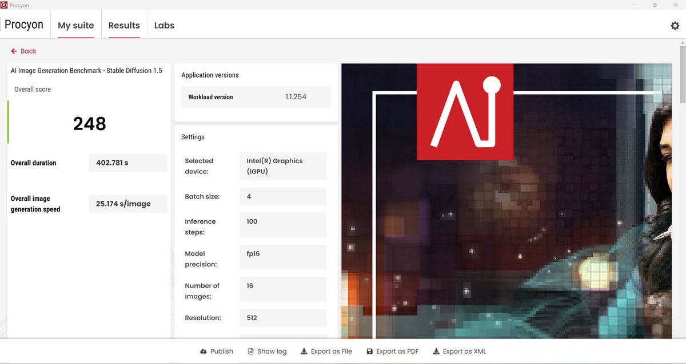Screen dimensions: 686x364
Task: Click the Inference steps label
Action: coord(200,227)
